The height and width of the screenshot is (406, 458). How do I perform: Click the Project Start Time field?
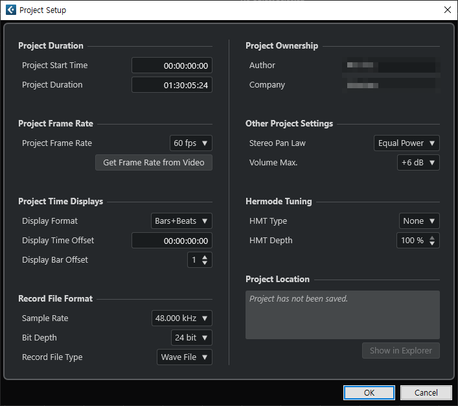(172, 66)
